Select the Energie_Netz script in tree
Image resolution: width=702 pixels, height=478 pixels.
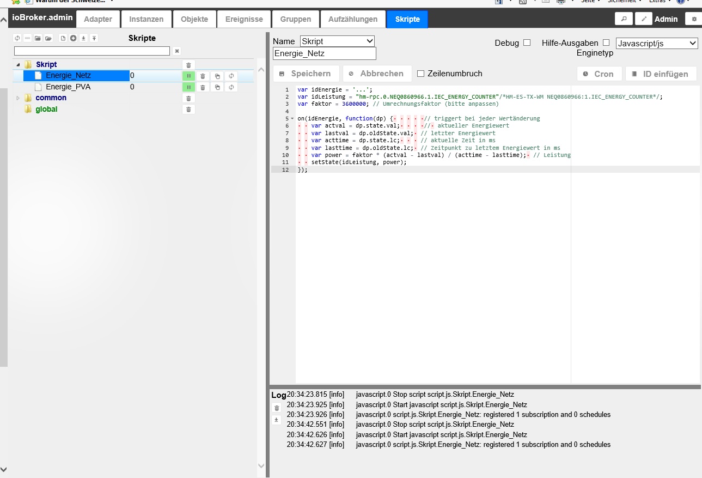[x=68, y=76]
